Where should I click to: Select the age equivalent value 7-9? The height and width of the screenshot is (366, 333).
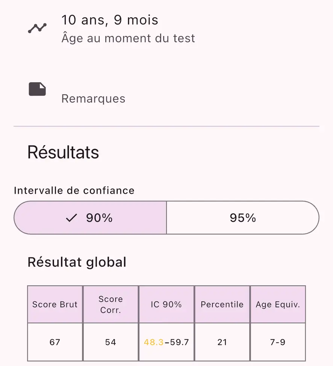tap(278, 342)
